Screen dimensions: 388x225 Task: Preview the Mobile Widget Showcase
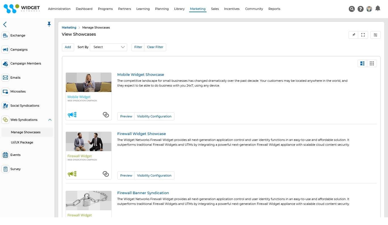click(x=126, y=116)
